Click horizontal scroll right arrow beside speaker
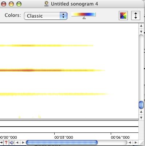 click(23, 142)
